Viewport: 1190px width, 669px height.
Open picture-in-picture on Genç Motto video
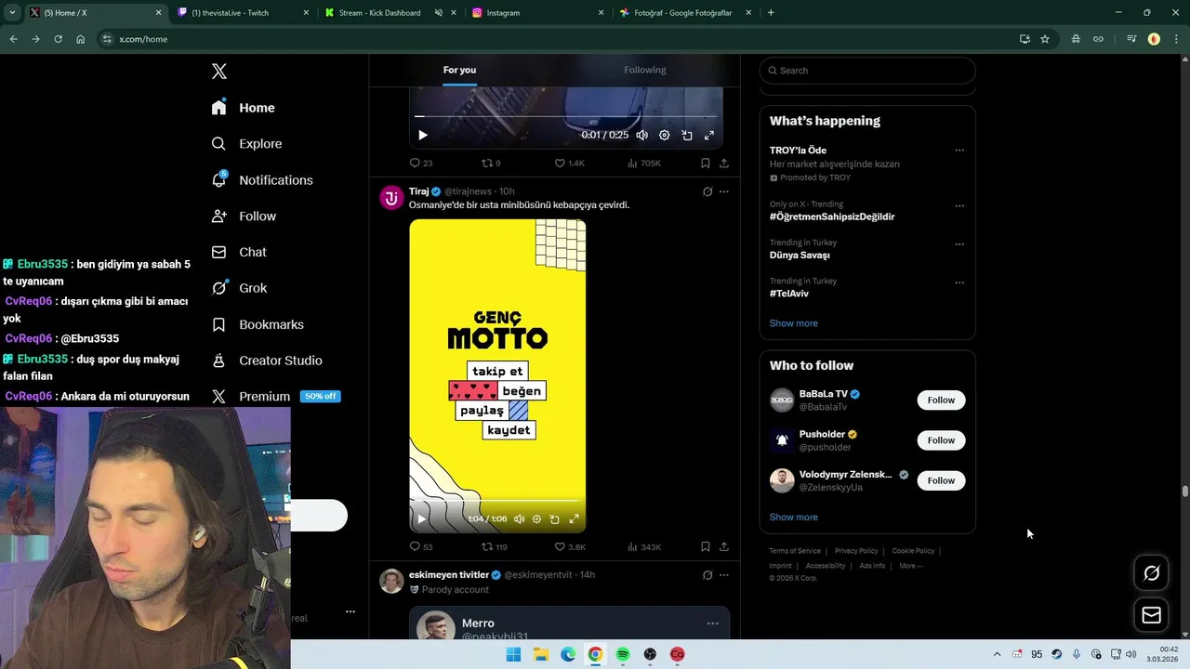(555, 519)
